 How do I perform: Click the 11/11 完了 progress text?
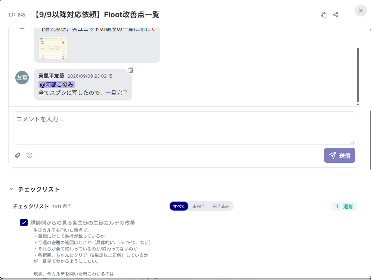(62, 206)
